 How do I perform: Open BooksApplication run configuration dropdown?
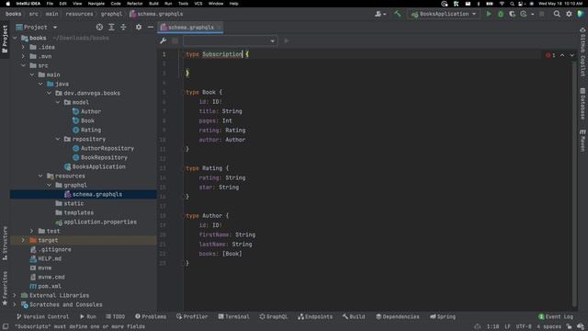click(x=444, y=14)
